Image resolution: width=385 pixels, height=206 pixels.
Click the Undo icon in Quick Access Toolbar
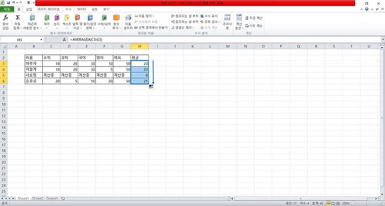tap(13, 3)
